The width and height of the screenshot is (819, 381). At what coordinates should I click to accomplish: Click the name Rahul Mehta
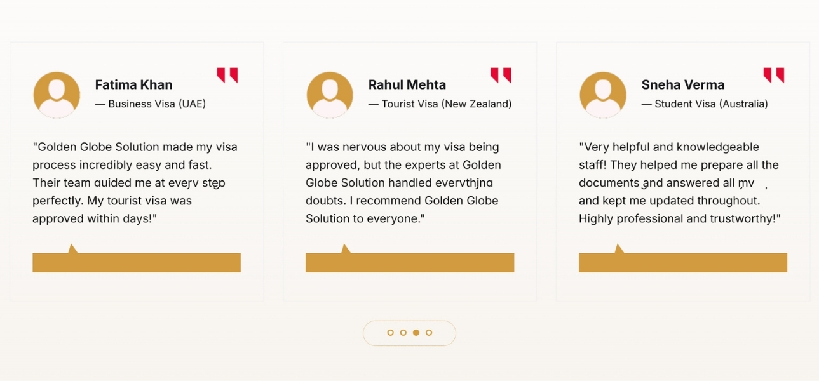click(x=407, y=84)
